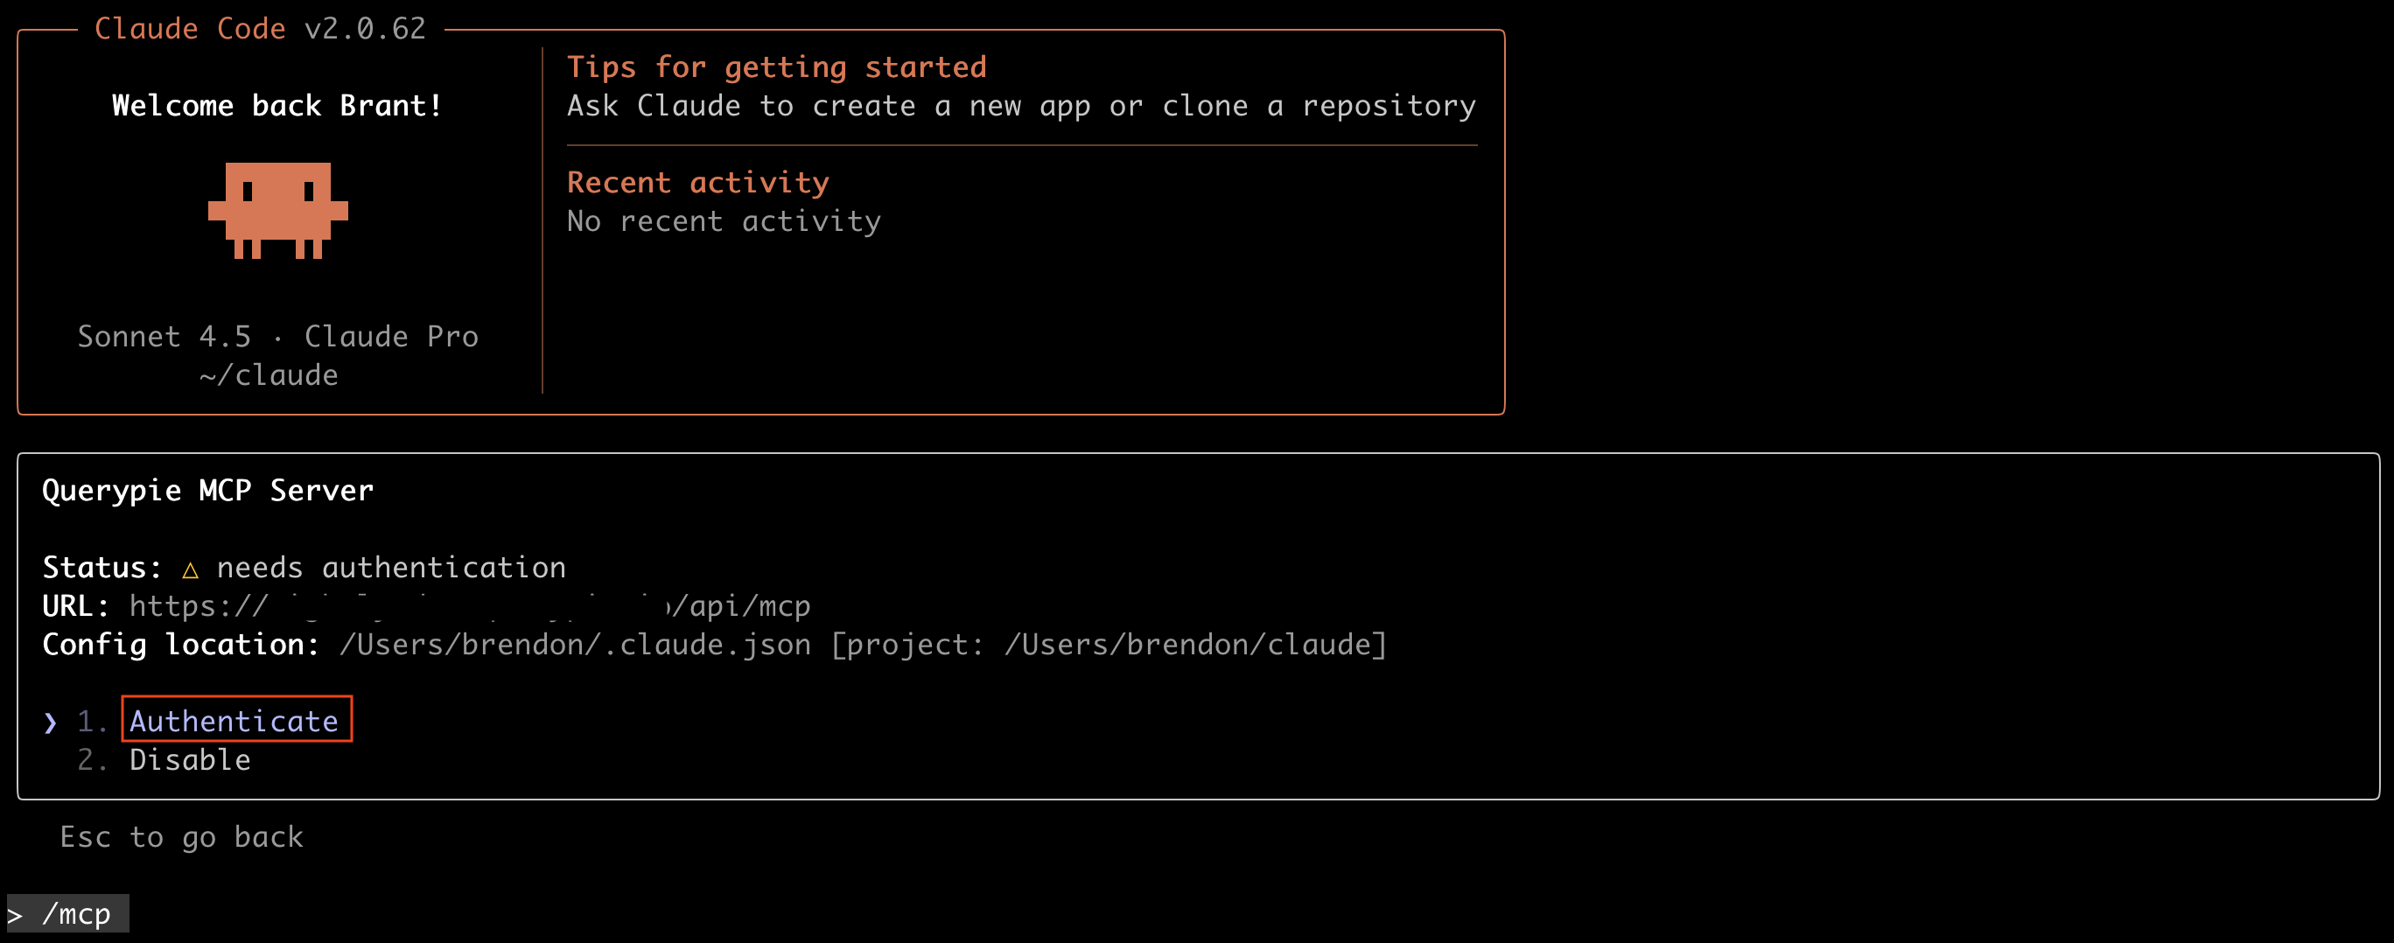Click the 'Sonnet 4.5 · Claude Pro' model label

coord(277,336)
